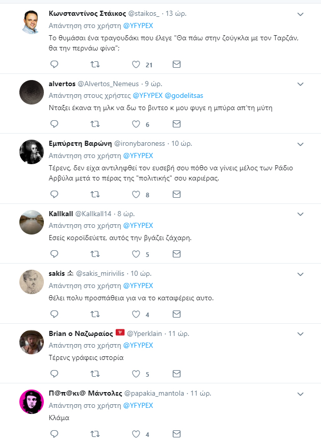The width and height of the screenshot is (321, 441).
Task: Retweet the alvertos tweet
Action: pyautogui.click(x=95, y=124)
